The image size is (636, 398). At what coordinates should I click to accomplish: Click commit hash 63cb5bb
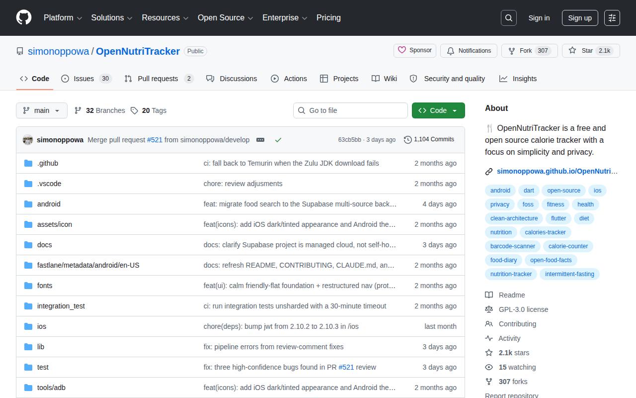[350, 140]
